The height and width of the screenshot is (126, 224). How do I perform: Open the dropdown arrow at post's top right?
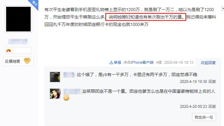[223, 8]
